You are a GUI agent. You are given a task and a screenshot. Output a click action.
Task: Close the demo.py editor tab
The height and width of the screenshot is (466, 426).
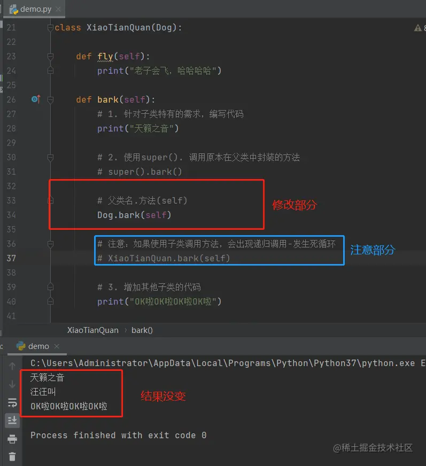coord(59,9)
